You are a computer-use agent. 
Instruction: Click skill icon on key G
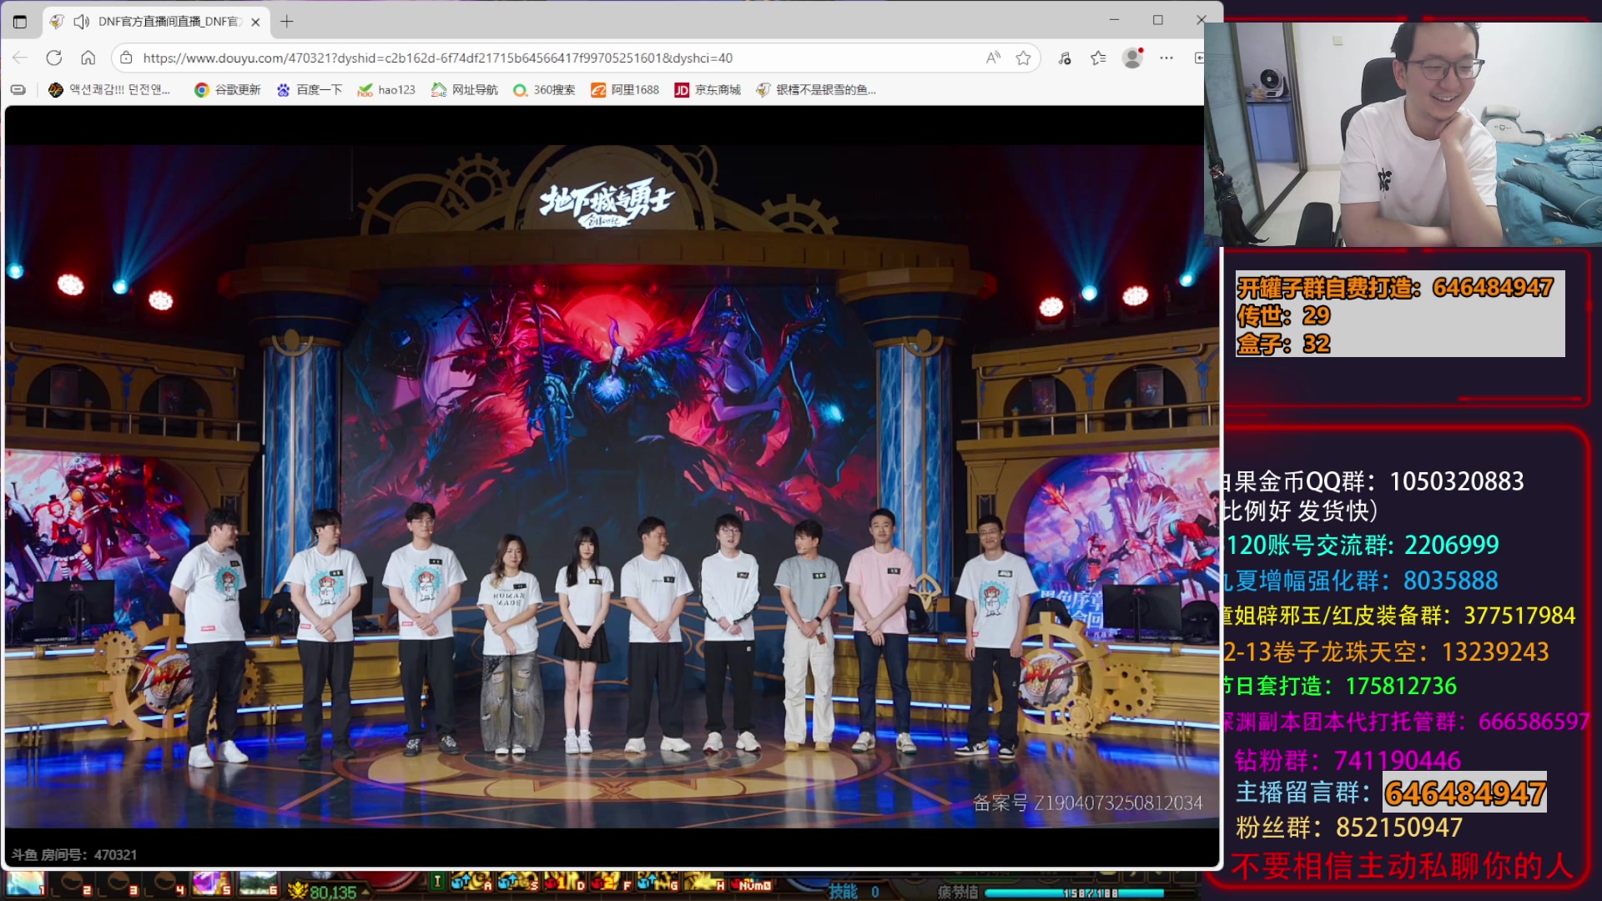657,882
